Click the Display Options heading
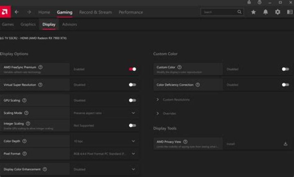Viewport: 294px width, 177px height. click(14, 54)
